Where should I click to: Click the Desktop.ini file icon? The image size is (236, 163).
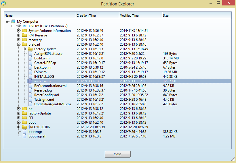[30, 67]
